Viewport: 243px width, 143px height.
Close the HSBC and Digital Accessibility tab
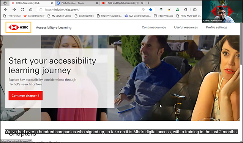coord(142,3)
